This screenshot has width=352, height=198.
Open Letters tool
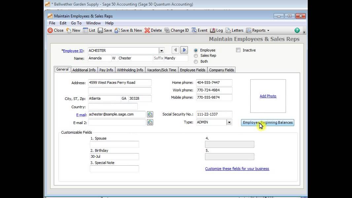[x=234, y=30]
